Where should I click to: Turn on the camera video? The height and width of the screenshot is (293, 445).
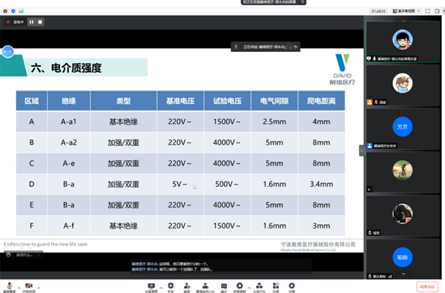click(x=29, y=287)
